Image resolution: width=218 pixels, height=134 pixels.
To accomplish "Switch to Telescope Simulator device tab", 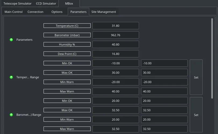I will click(17, 3).
